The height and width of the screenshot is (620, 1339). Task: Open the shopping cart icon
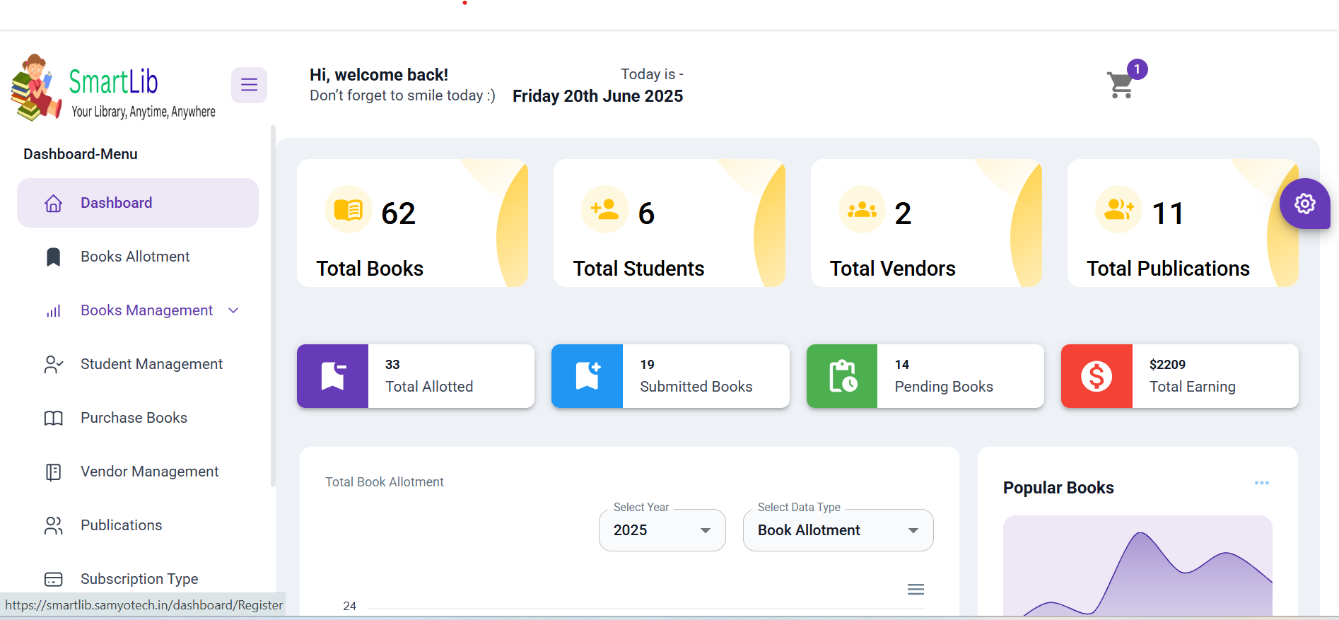click(x=1121, y=85)
